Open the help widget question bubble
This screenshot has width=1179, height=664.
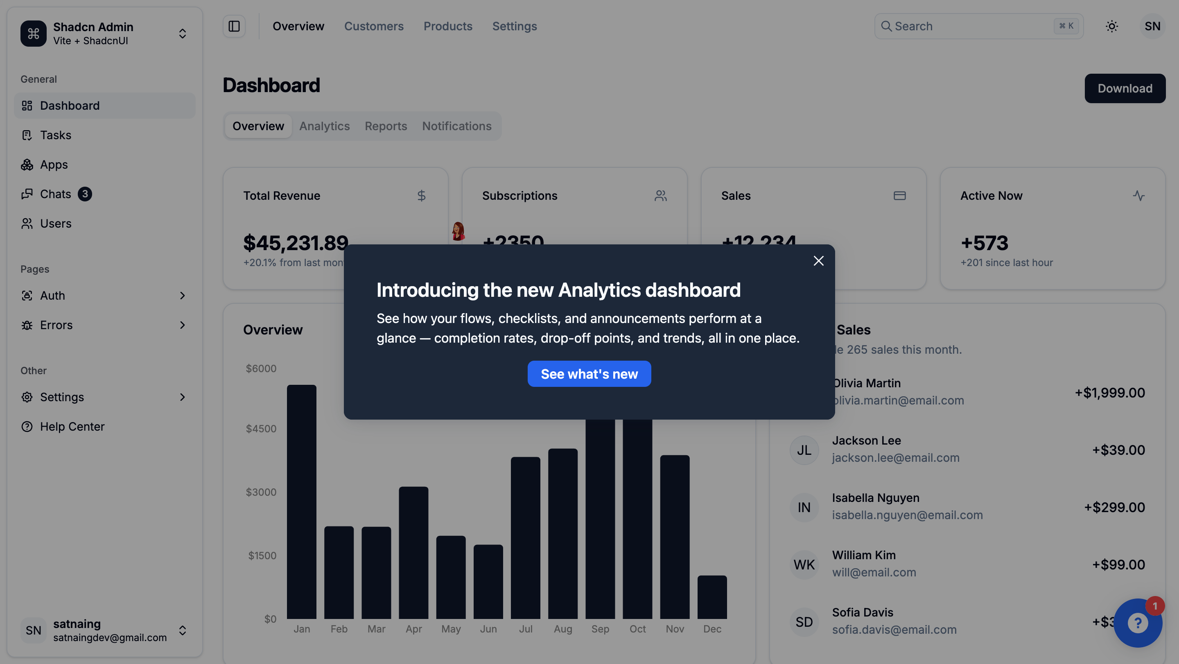point(1137,623)
